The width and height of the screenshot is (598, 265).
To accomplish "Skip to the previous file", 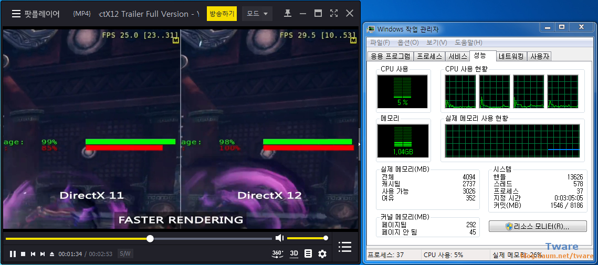I will point(33,254).
